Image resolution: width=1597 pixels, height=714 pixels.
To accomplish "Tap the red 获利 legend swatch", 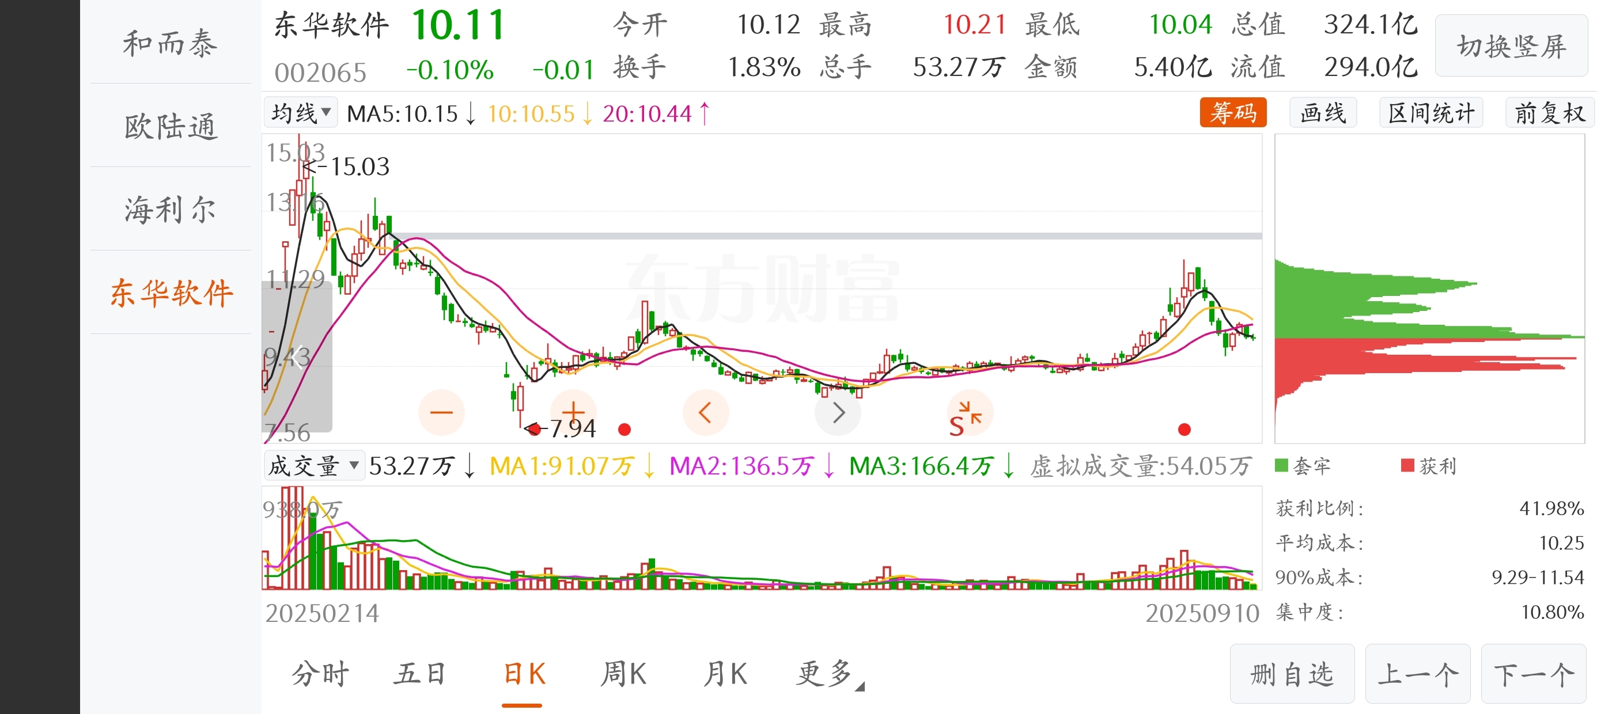I will pyautogui.click(x=1408, y=465).
